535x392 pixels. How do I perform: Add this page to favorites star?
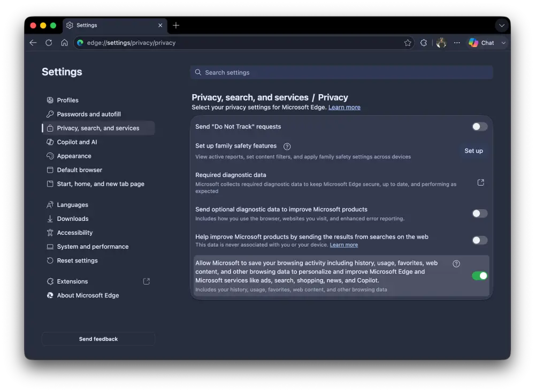407,43
